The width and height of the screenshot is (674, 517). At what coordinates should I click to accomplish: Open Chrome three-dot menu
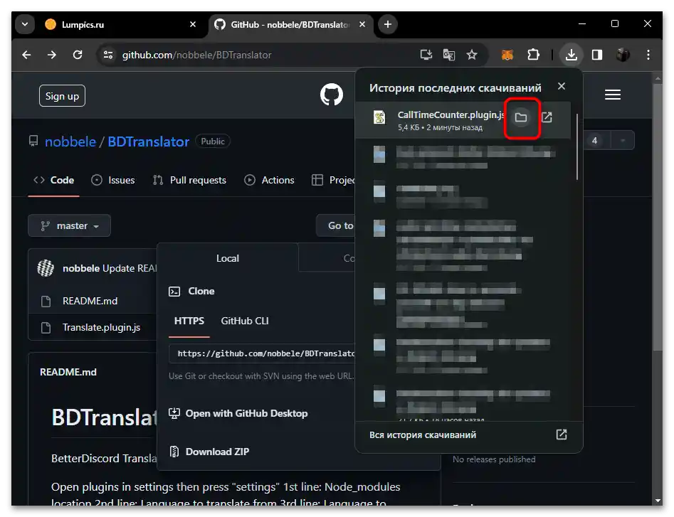[x=648, y=55]
